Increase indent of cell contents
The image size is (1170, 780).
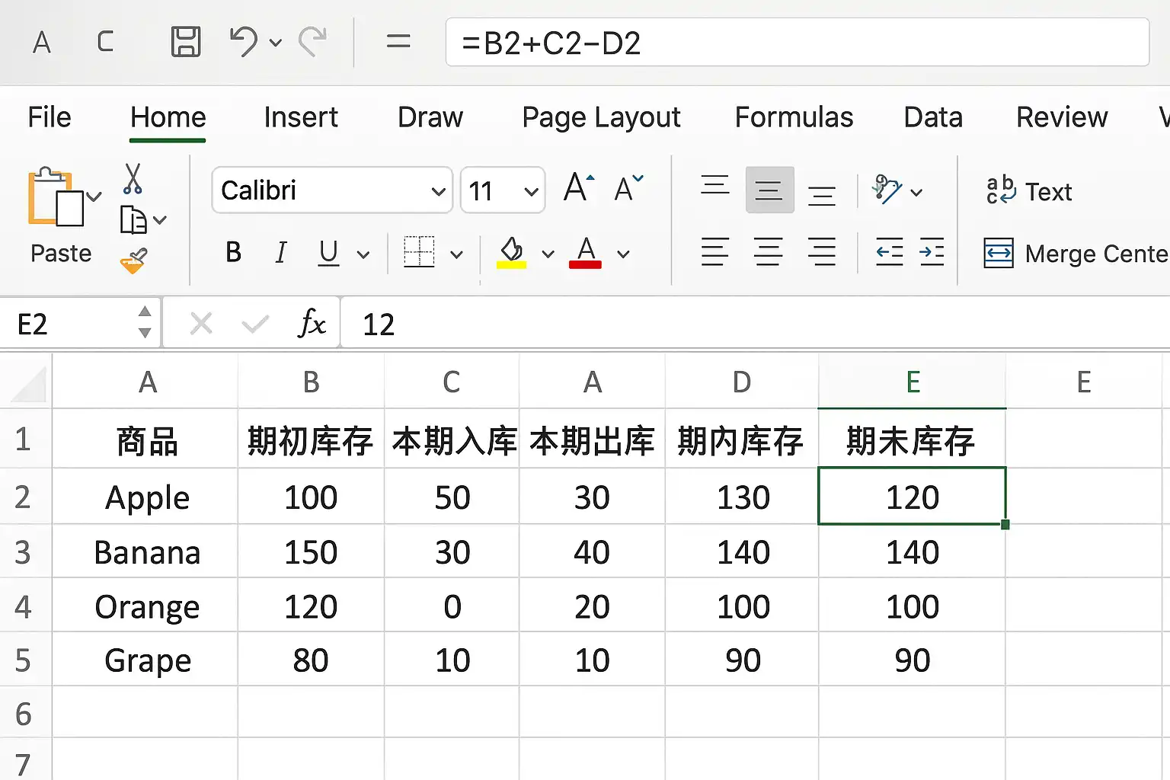[x=932, y=252]
